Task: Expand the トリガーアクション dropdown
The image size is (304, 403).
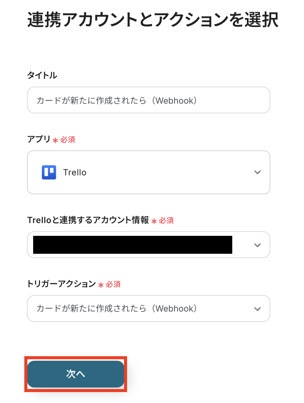Action: [148, 308]
